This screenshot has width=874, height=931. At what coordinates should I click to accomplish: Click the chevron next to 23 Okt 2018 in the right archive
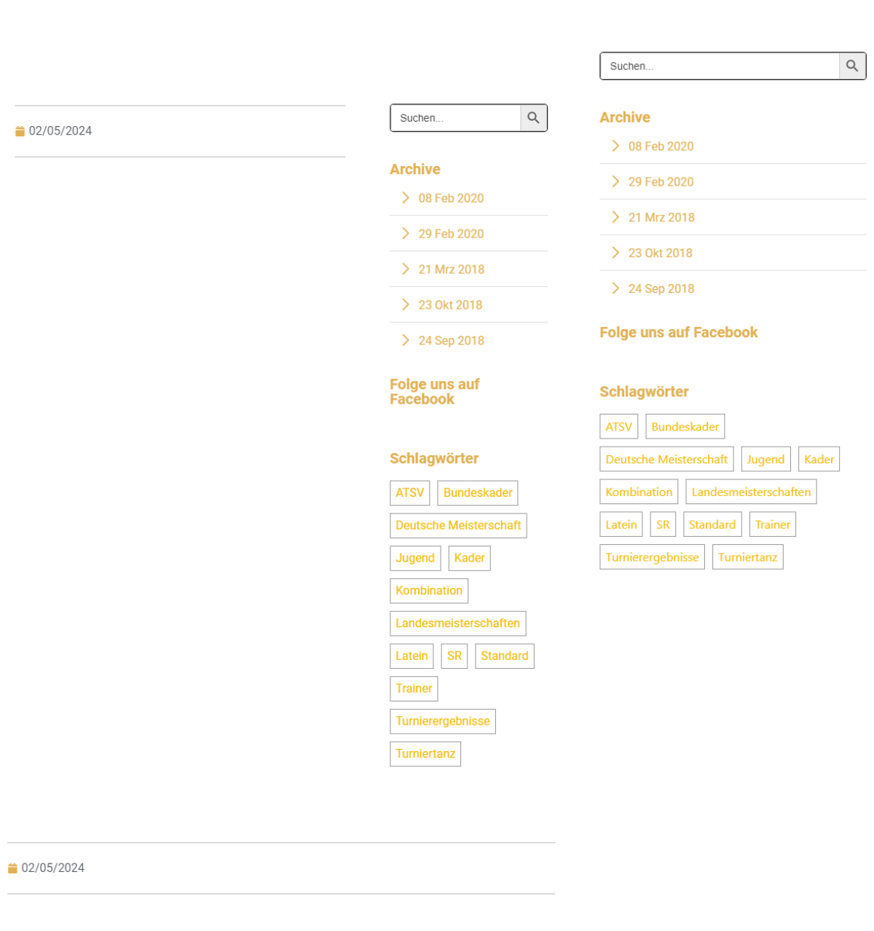(615, 252)
